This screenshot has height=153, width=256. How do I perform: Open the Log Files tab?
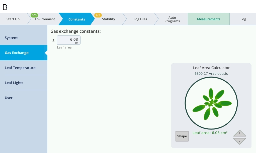point(140,19)
